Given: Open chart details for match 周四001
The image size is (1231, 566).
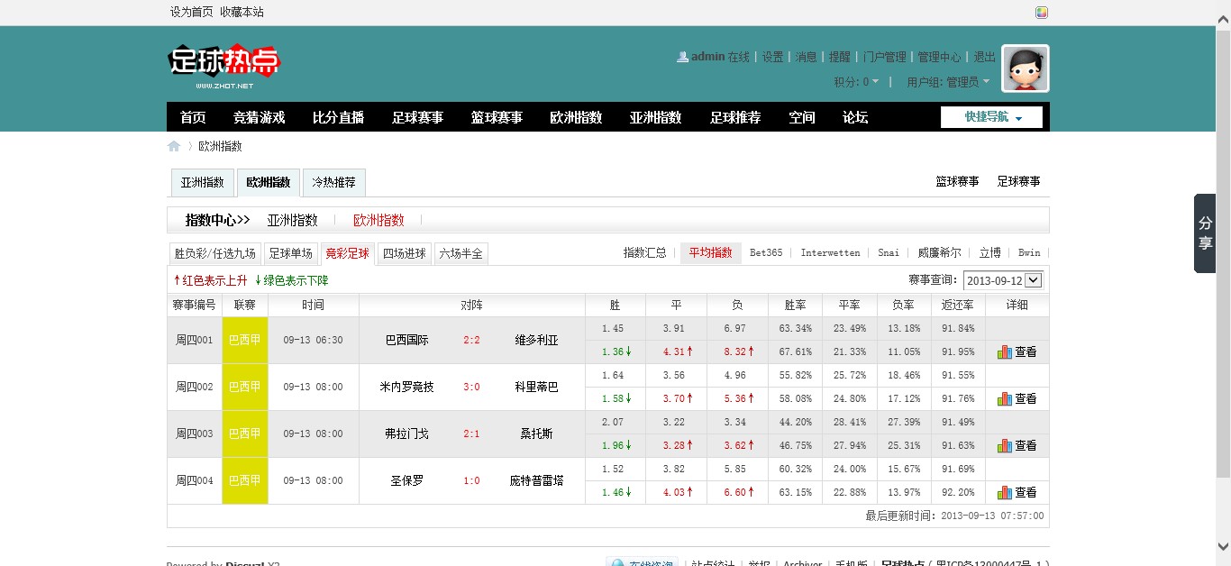Looking at the screenshot, I should tap(1017, 352).
